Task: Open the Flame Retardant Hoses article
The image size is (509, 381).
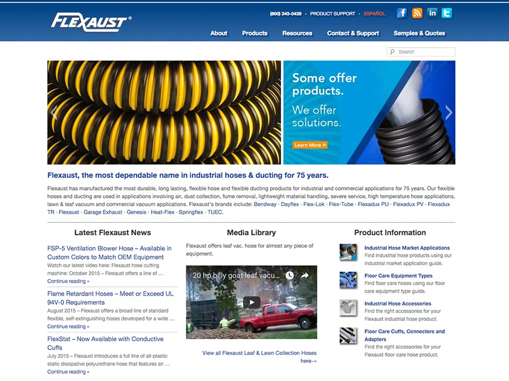Action: pyautogui.click(x=110, y=298)
